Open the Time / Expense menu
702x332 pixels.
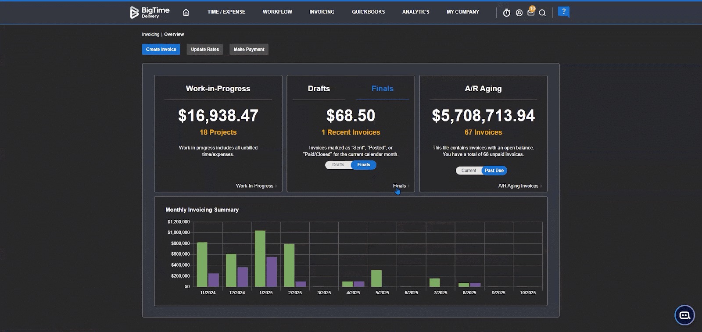coord(226,12)
